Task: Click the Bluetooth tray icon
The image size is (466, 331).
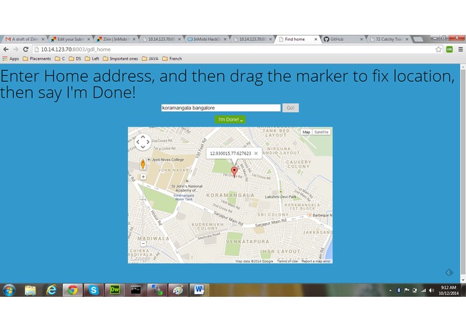Action: (x=399, y=290)
